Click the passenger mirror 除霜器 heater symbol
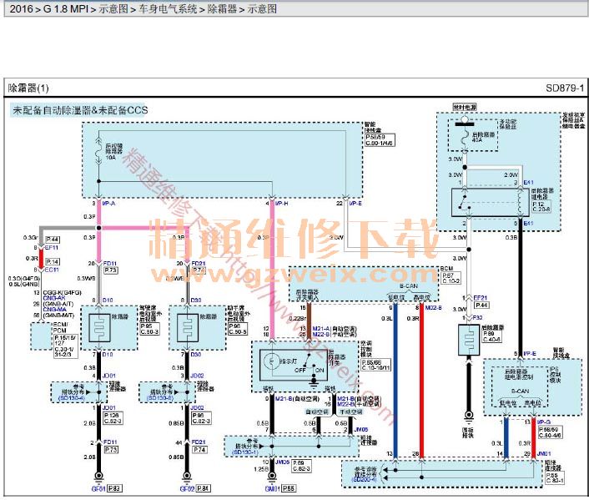The width and height of the screenshot is (589, 500). (x=188, y=328)
